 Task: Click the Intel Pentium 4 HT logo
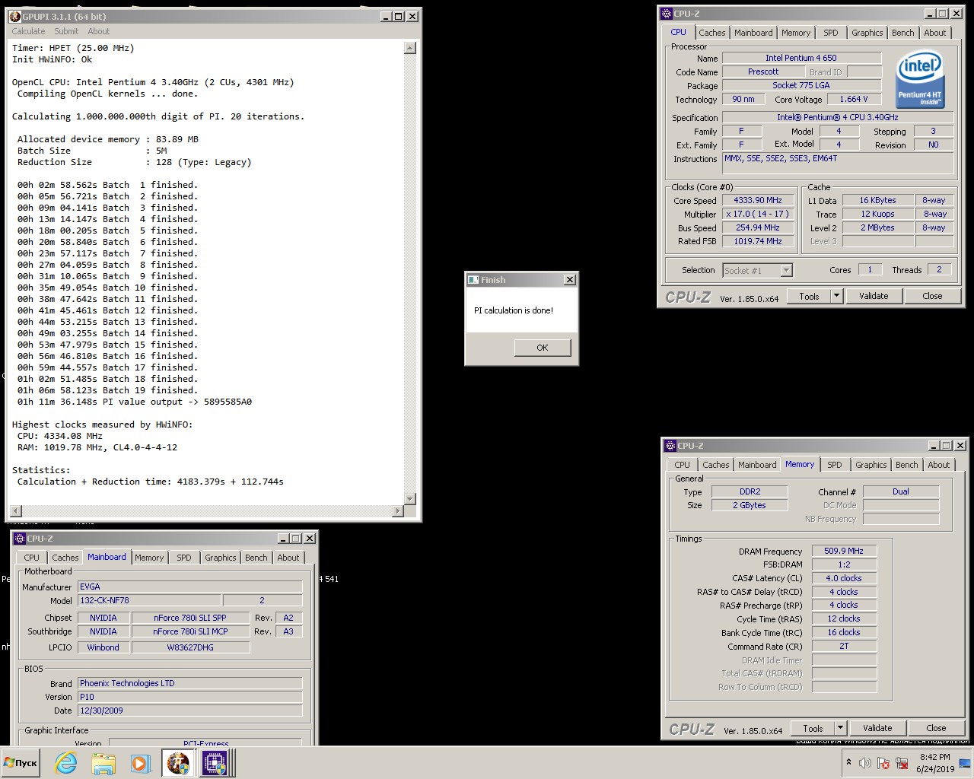(x=920, y=79)
